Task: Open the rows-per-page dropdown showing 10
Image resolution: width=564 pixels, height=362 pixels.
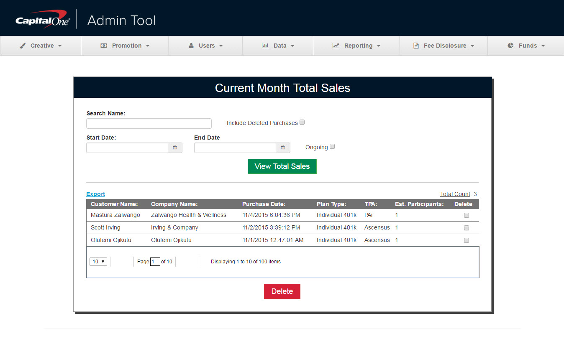Action: tap(98, 262)
